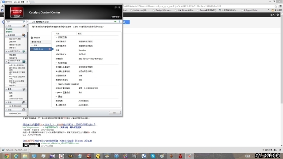Collapse the Catalyst sidebar with toggle arrow
Image resolution: width=283 pixels, height=159 pixels.
pyautogui.click(x=27, y=22)
